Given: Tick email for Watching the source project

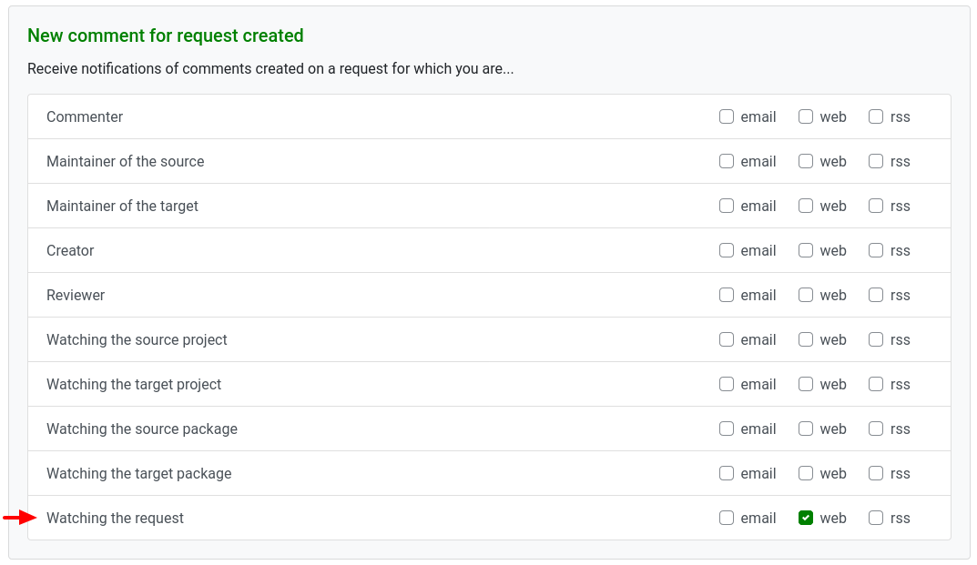Looking at the screenshot, I should coord(727,339).
